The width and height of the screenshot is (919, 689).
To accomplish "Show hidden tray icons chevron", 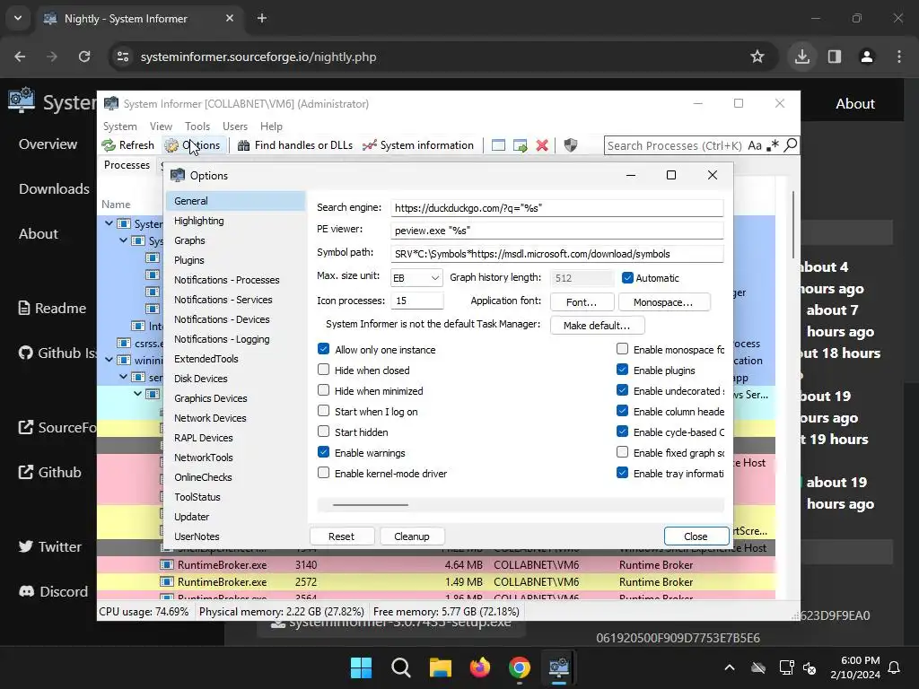I will coord(730,667).
